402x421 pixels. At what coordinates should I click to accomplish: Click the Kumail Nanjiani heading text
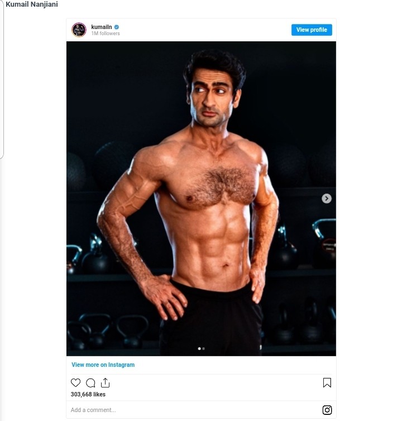[x=32, y=4]
